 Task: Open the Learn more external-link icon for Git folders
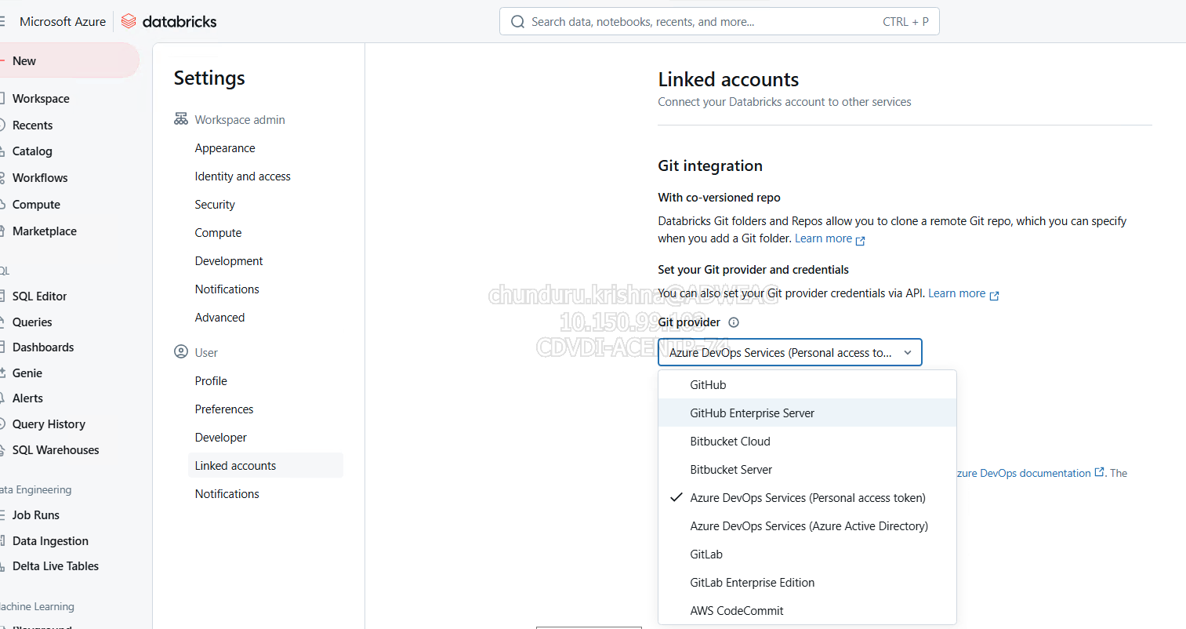pyautogui.click(x=861, y=240)
